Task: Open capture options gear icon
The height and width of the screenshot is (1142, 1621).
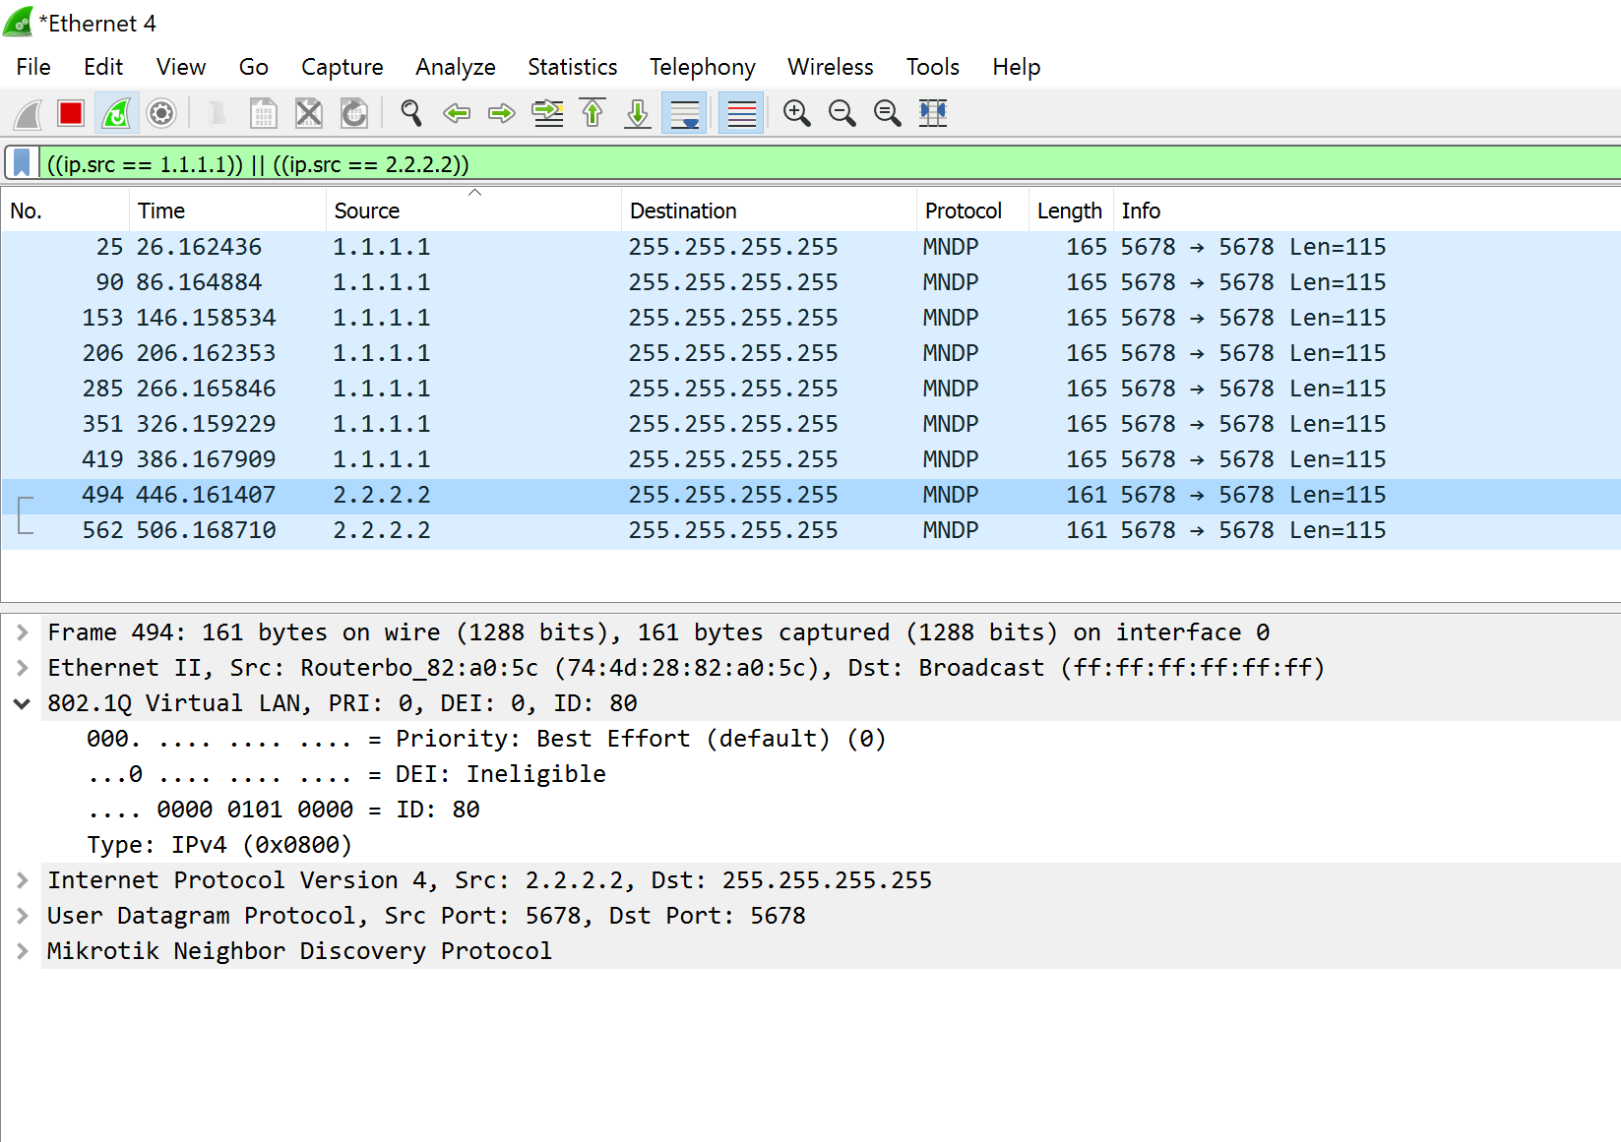Action: 161,114
